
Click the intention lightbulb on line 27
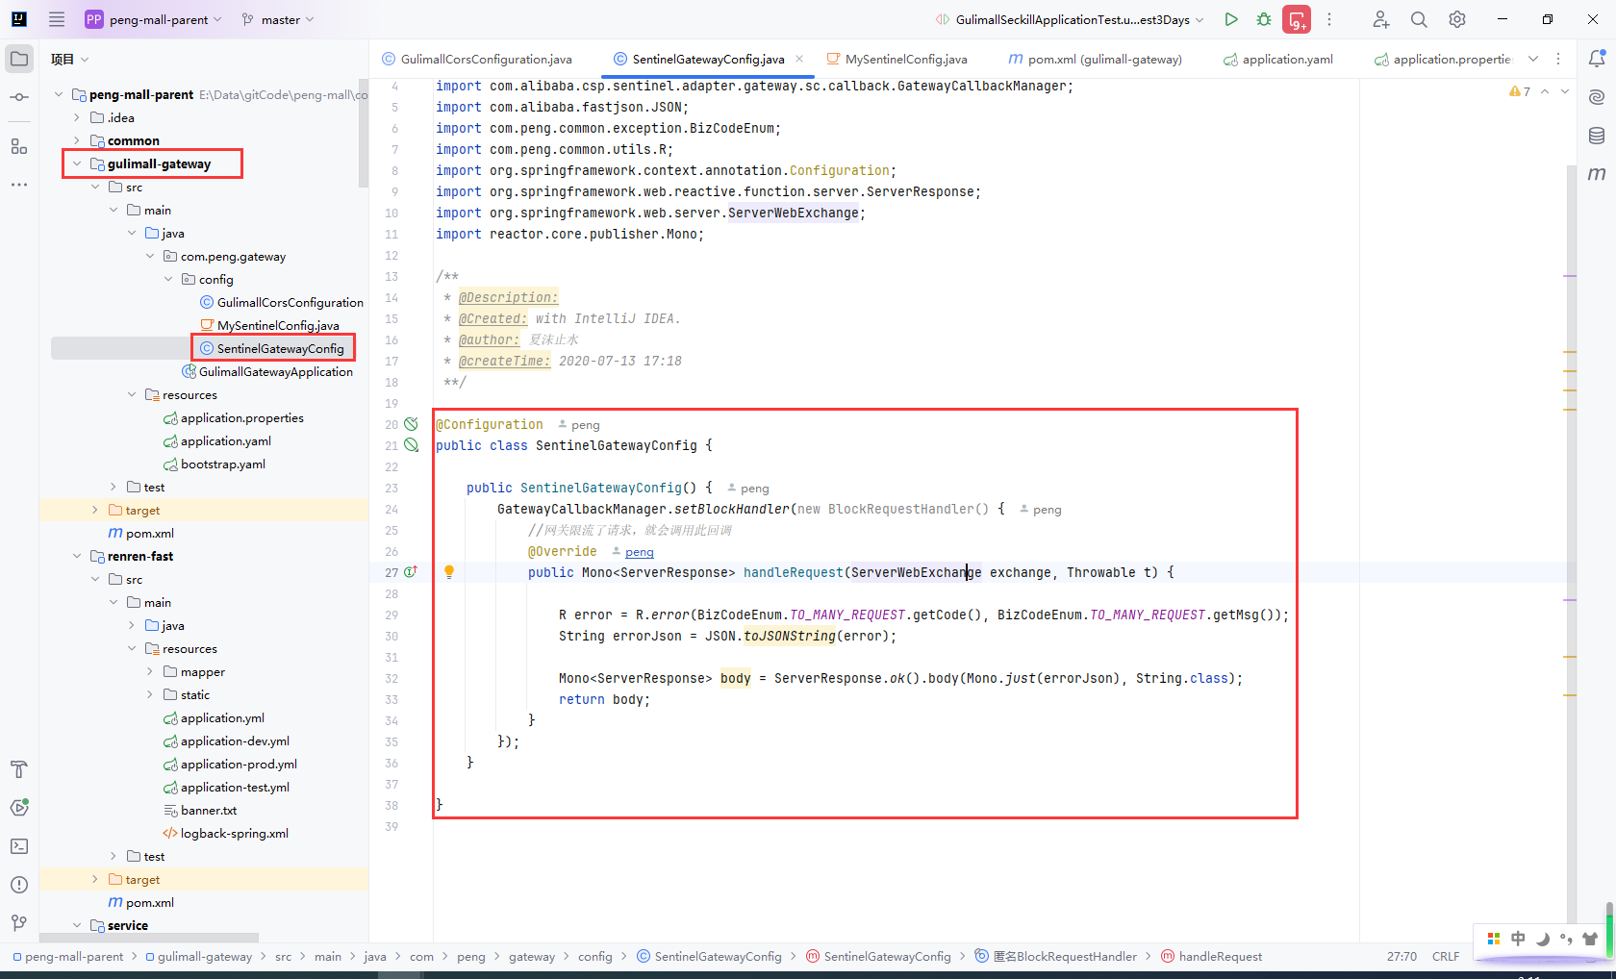tap(448, 571)
